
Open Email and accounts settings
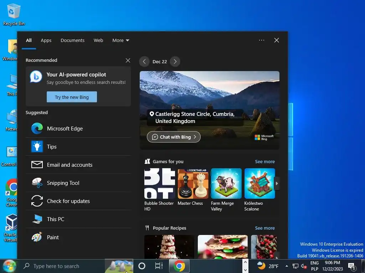coord(78,165)
